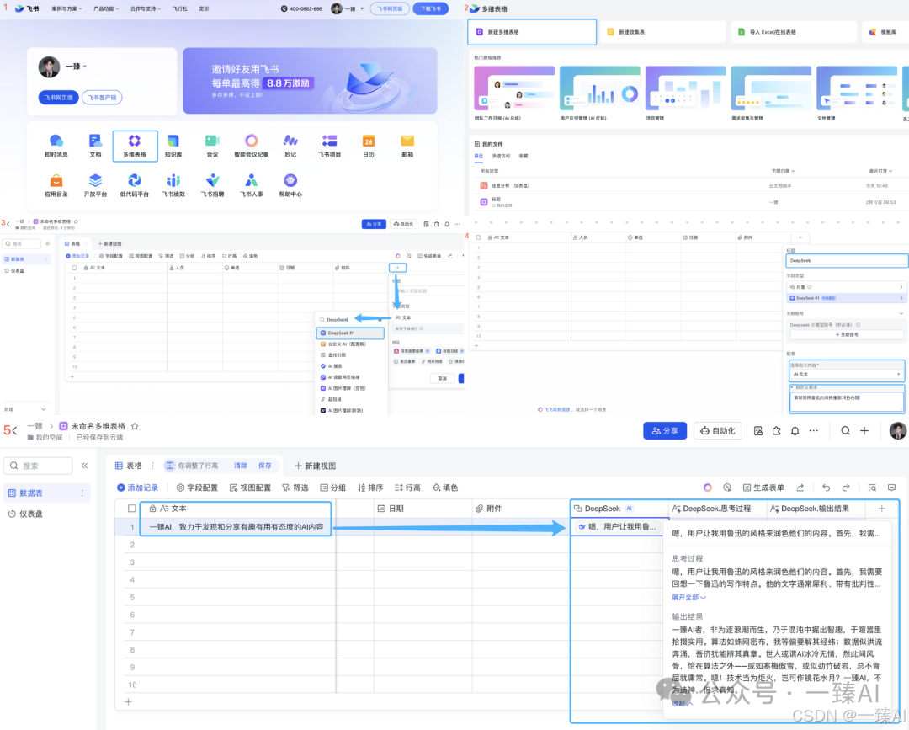This screenshot has width=909, height=730.
Task: Tick the header checkbox in step 4 table
Action: [x=478, y=237]
